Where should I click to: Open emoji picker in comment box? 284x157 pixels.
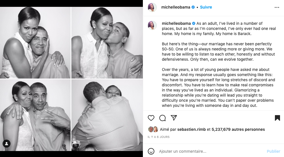[151, 151]
